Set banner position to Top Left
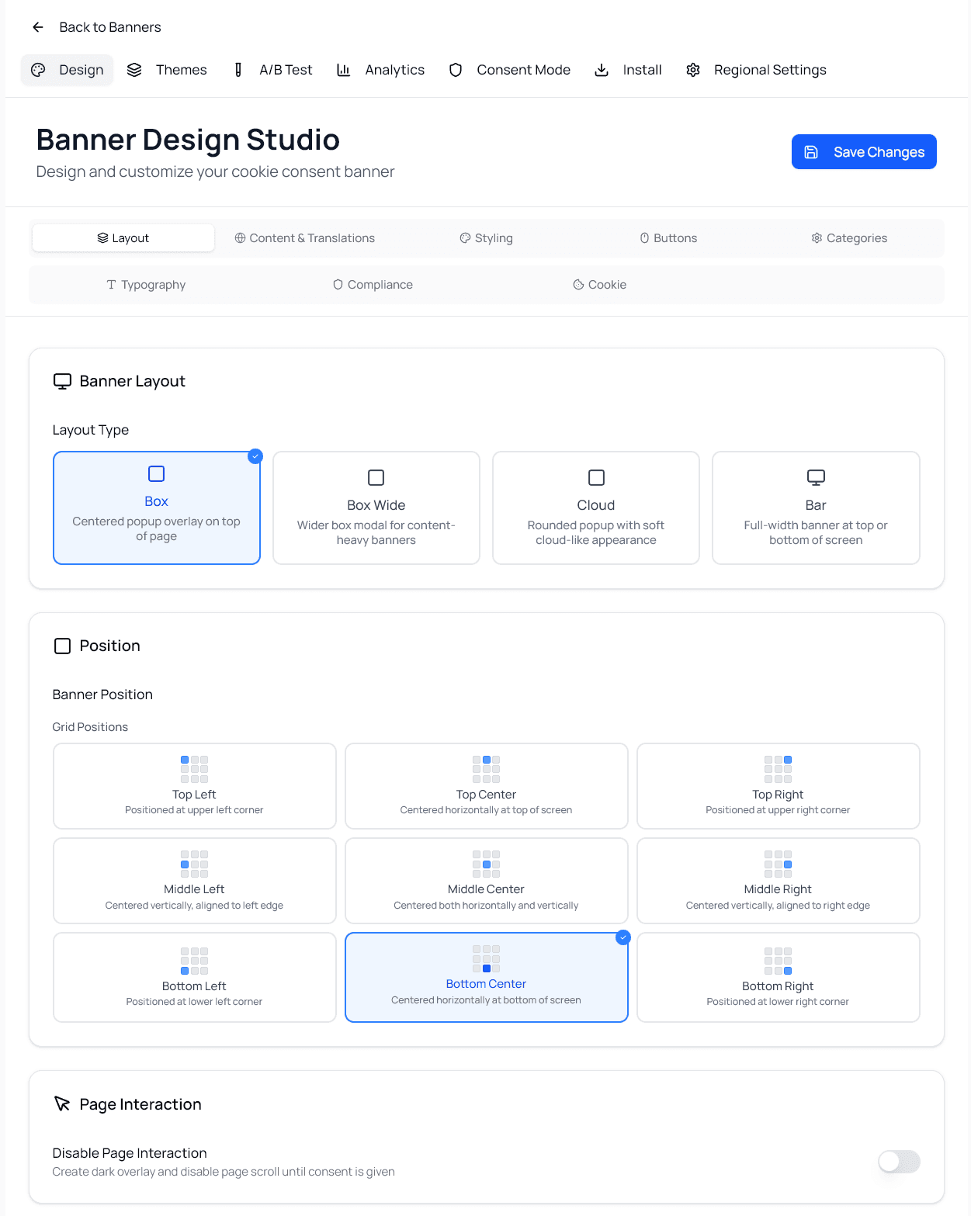971x1216 pixels. click(194, 786)
